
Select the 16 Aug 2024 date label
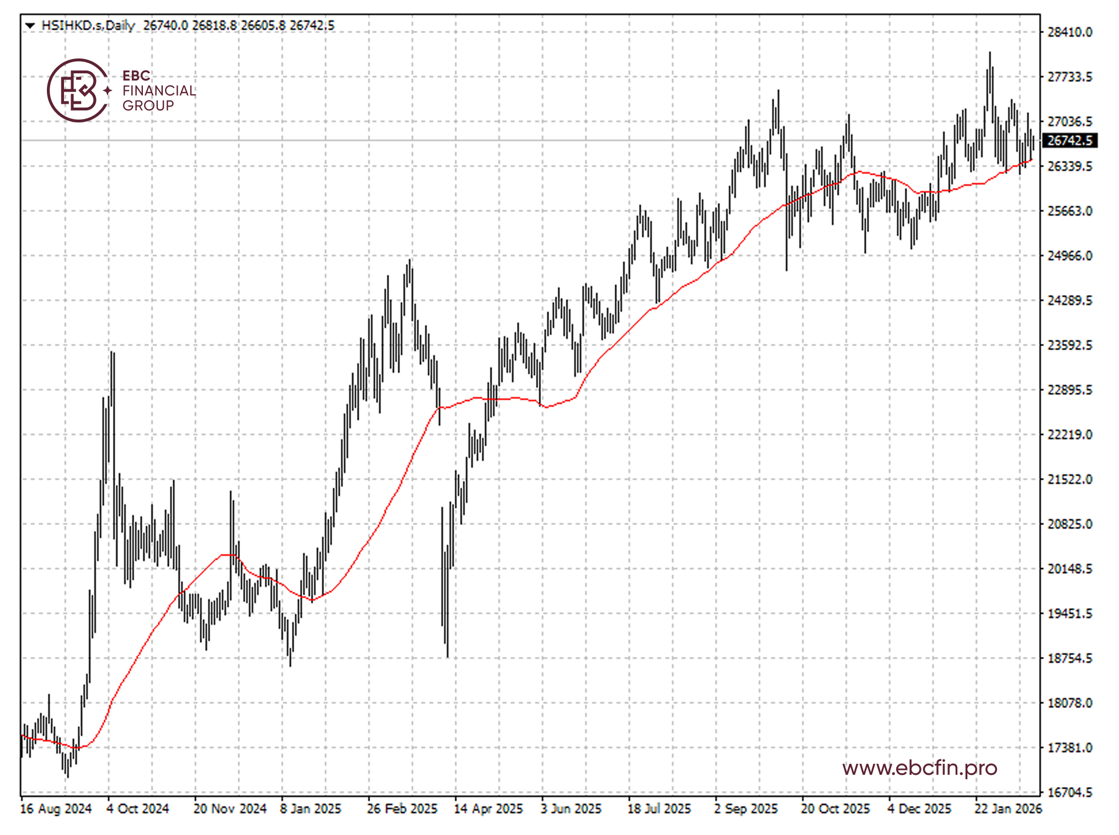click(56, 809)
